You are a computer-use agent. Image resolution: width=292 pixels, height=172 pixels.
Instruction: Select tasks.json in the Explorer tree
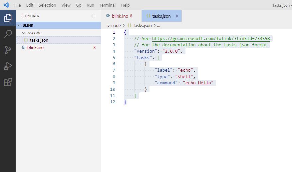(39, 40)
